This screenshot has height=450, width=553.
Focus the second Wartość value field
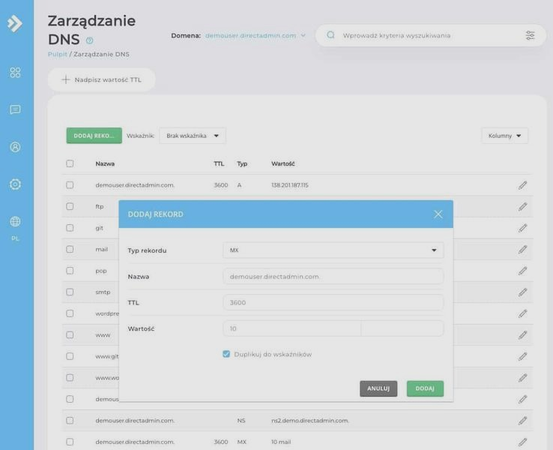click(402, 328)
